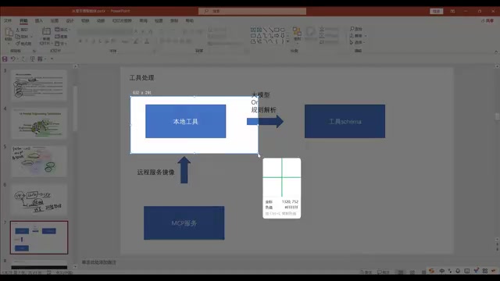Open the 版式 layout dropdown

pyautogui.click(x=62, y=30)
